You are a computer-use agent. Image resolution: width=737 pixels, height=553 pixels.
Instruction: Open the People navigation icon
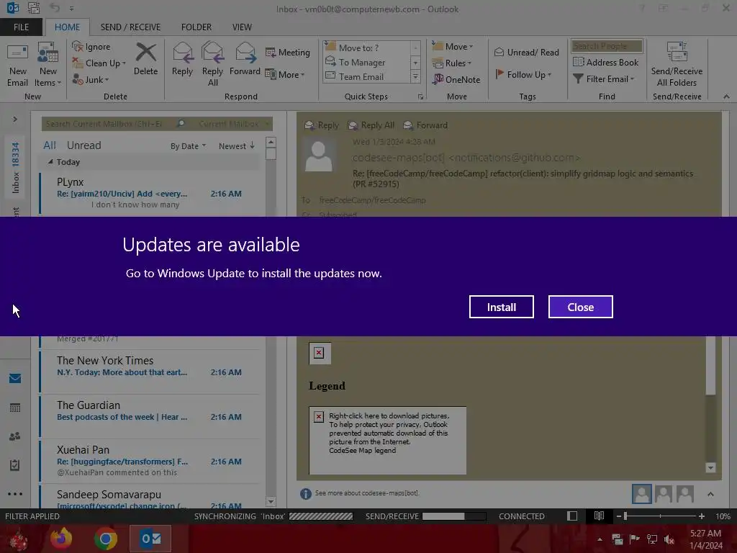pos(15,436)
